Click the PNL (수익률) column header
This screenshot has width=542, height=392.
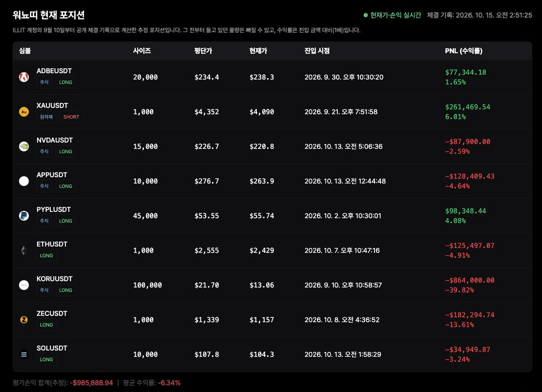point(463,51)
